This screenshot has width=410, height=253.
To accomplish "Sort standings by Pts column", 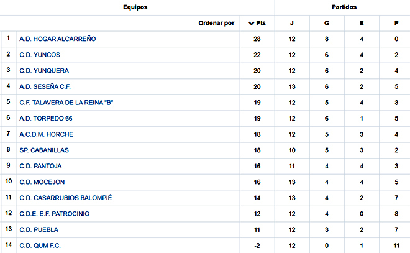I will [x=261, y=23].
